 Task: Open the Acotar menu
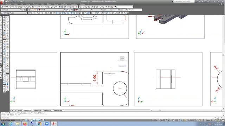click(56, 4)
